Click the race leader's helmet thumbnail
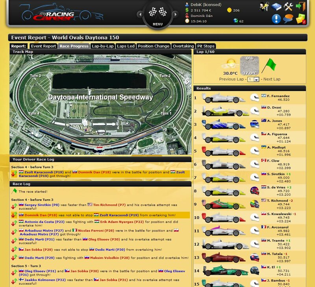This screenshot has height=287, width=315. pyautogui.click(x=256, y=97)
